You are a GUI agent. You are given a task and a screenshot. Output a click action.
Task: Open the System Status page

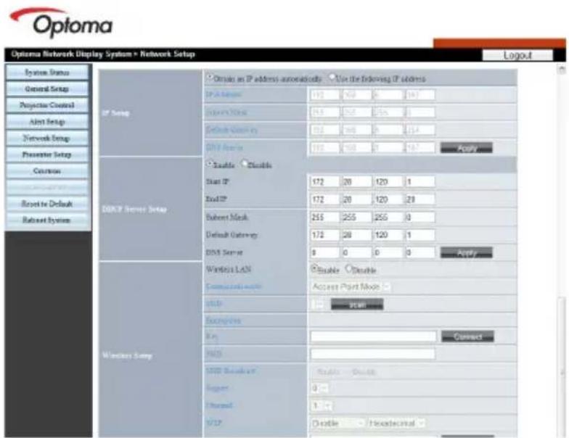47,73
